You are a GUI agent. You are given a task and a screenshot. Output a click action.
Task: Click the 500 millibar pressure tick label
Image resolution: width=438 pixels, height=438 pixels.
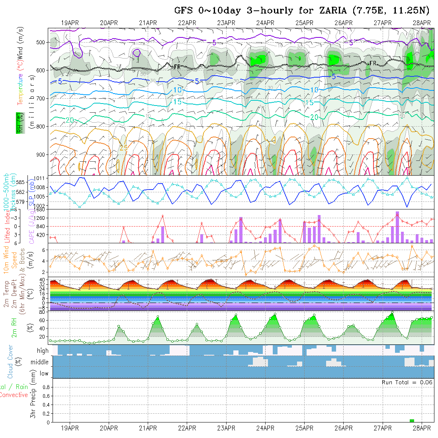point(41,42)
